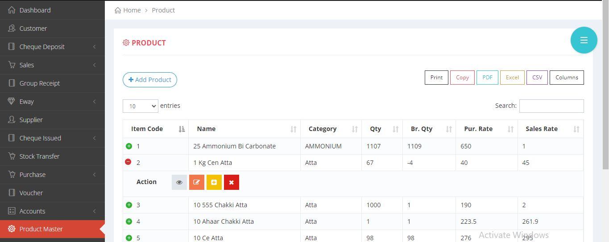
Task: Click the Search input field
Action: (x=551, y=106)
